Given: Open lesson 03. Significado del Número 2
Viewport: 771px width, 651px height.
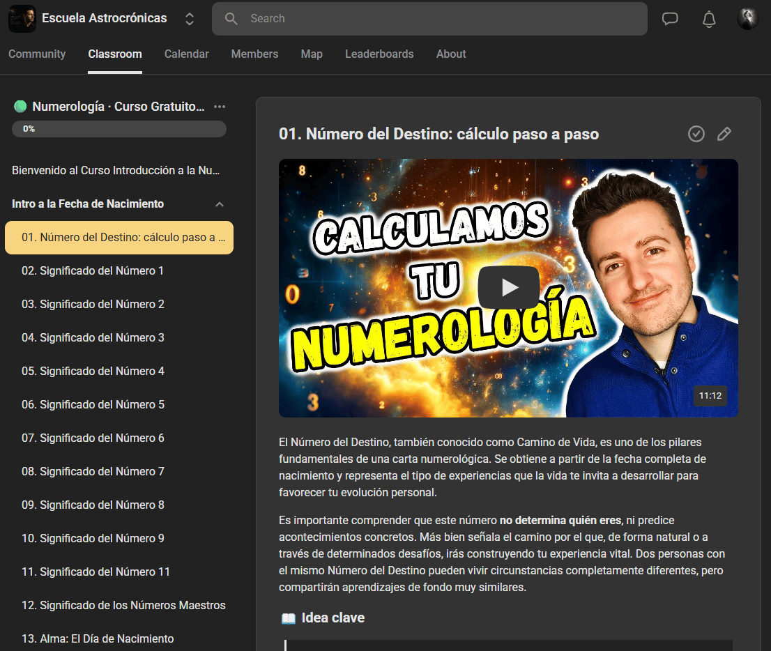Looking at the screenshot, I should point(93,305).
